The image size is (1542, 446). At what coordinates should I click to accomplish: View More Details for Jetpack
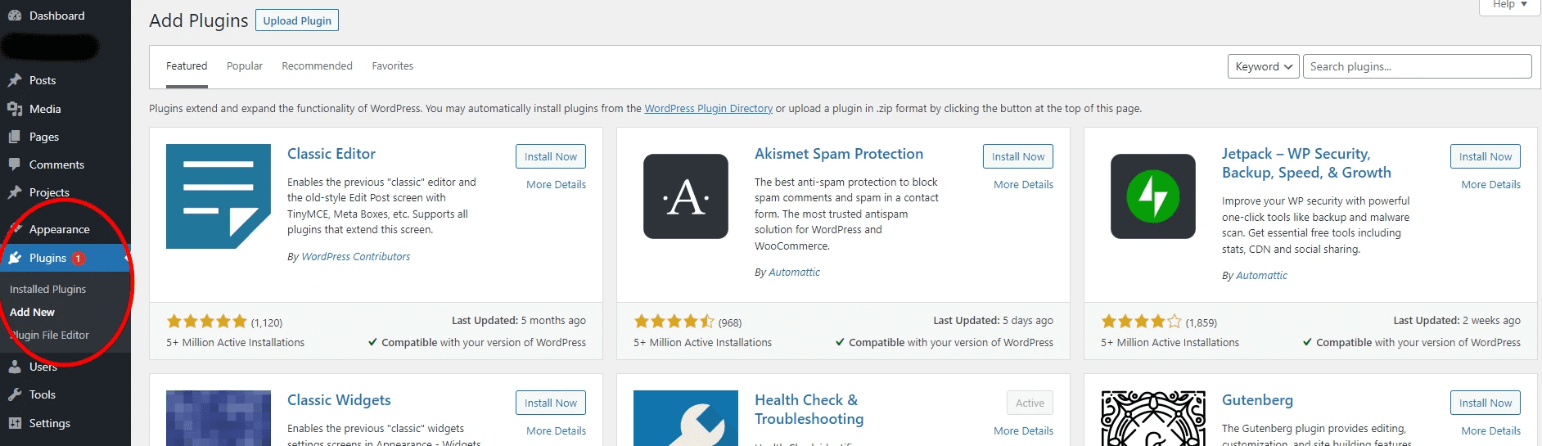click(x=1490, y=185)
